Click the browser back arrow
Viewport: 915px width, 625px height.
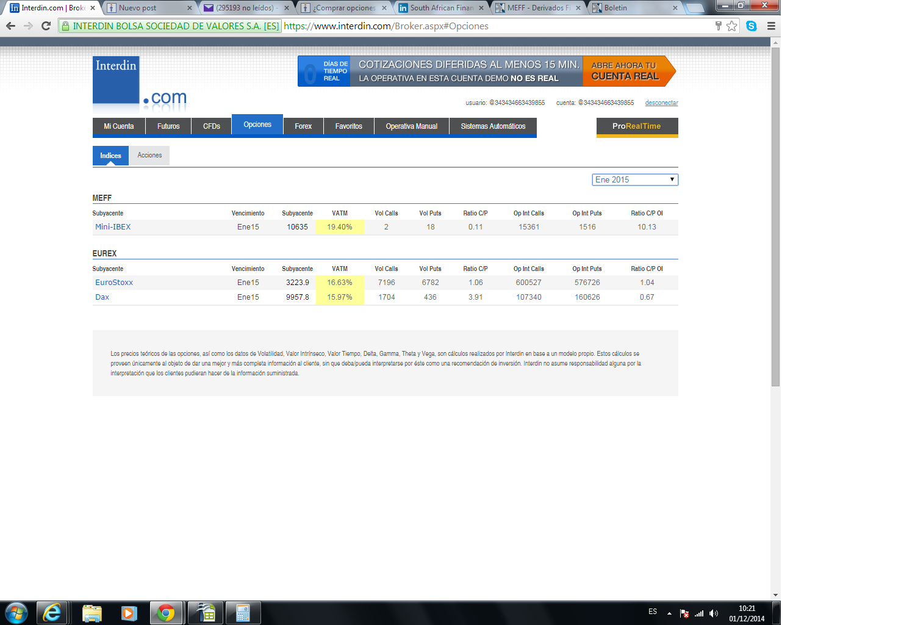(10, 26)
